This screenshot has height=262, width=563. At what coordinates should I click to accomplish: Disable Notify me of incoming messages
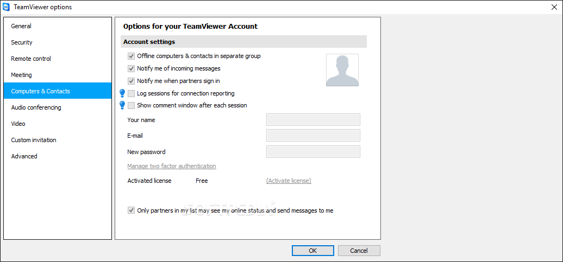[131, 68]
